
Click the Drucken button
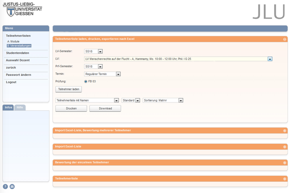(71, 108)
